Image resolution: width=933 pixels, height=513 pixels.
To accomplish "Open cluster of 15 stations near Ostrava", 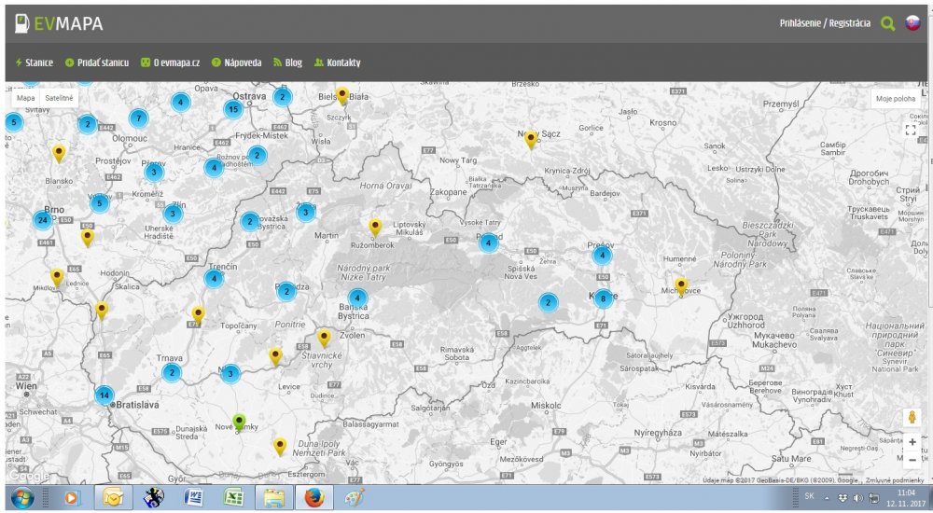I will pyautogui.click(x=233, y=109).
